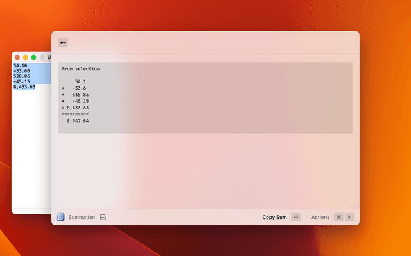411x256 pixels.
Task: Click the 538.86 line in text editor
Action: [x=22, y=76]
